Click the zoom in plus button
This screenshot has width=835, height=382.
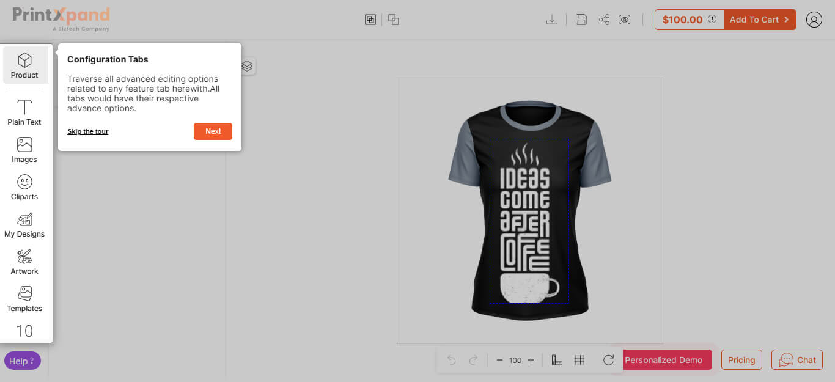tap(531, 360)
